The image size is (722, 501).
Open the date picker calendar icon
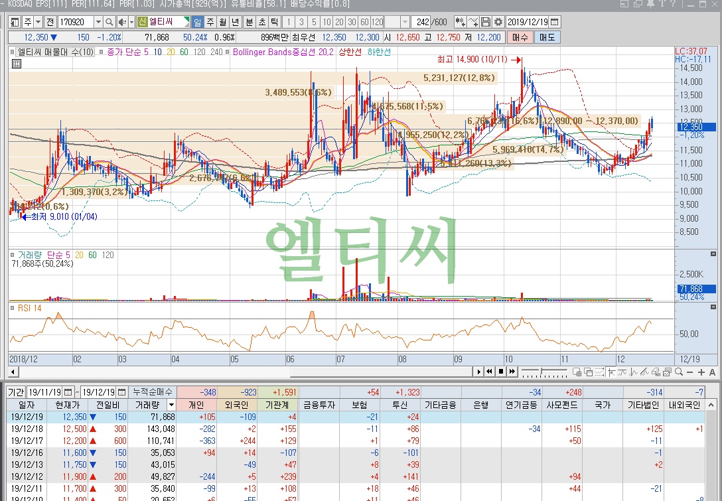click(x=554, y=22)
